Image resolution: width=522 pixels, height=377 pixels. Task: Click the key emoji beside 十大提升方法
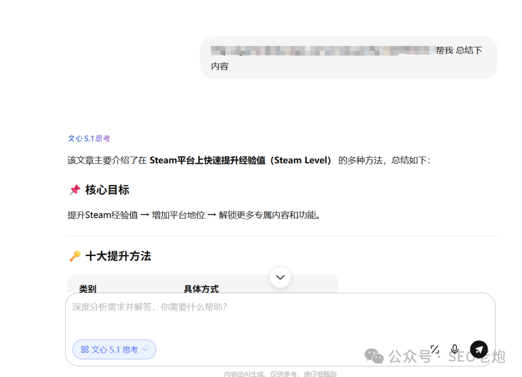pyautogui.click(x=75, y=256)
